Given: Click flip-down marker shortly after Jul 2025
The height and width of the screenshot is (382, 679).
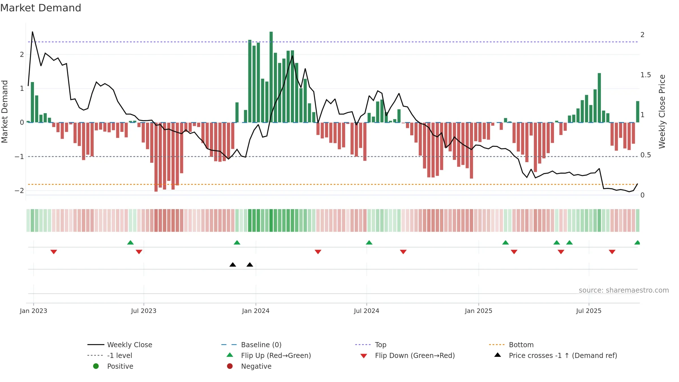Looking at the screenshot, I should [612, 252].
